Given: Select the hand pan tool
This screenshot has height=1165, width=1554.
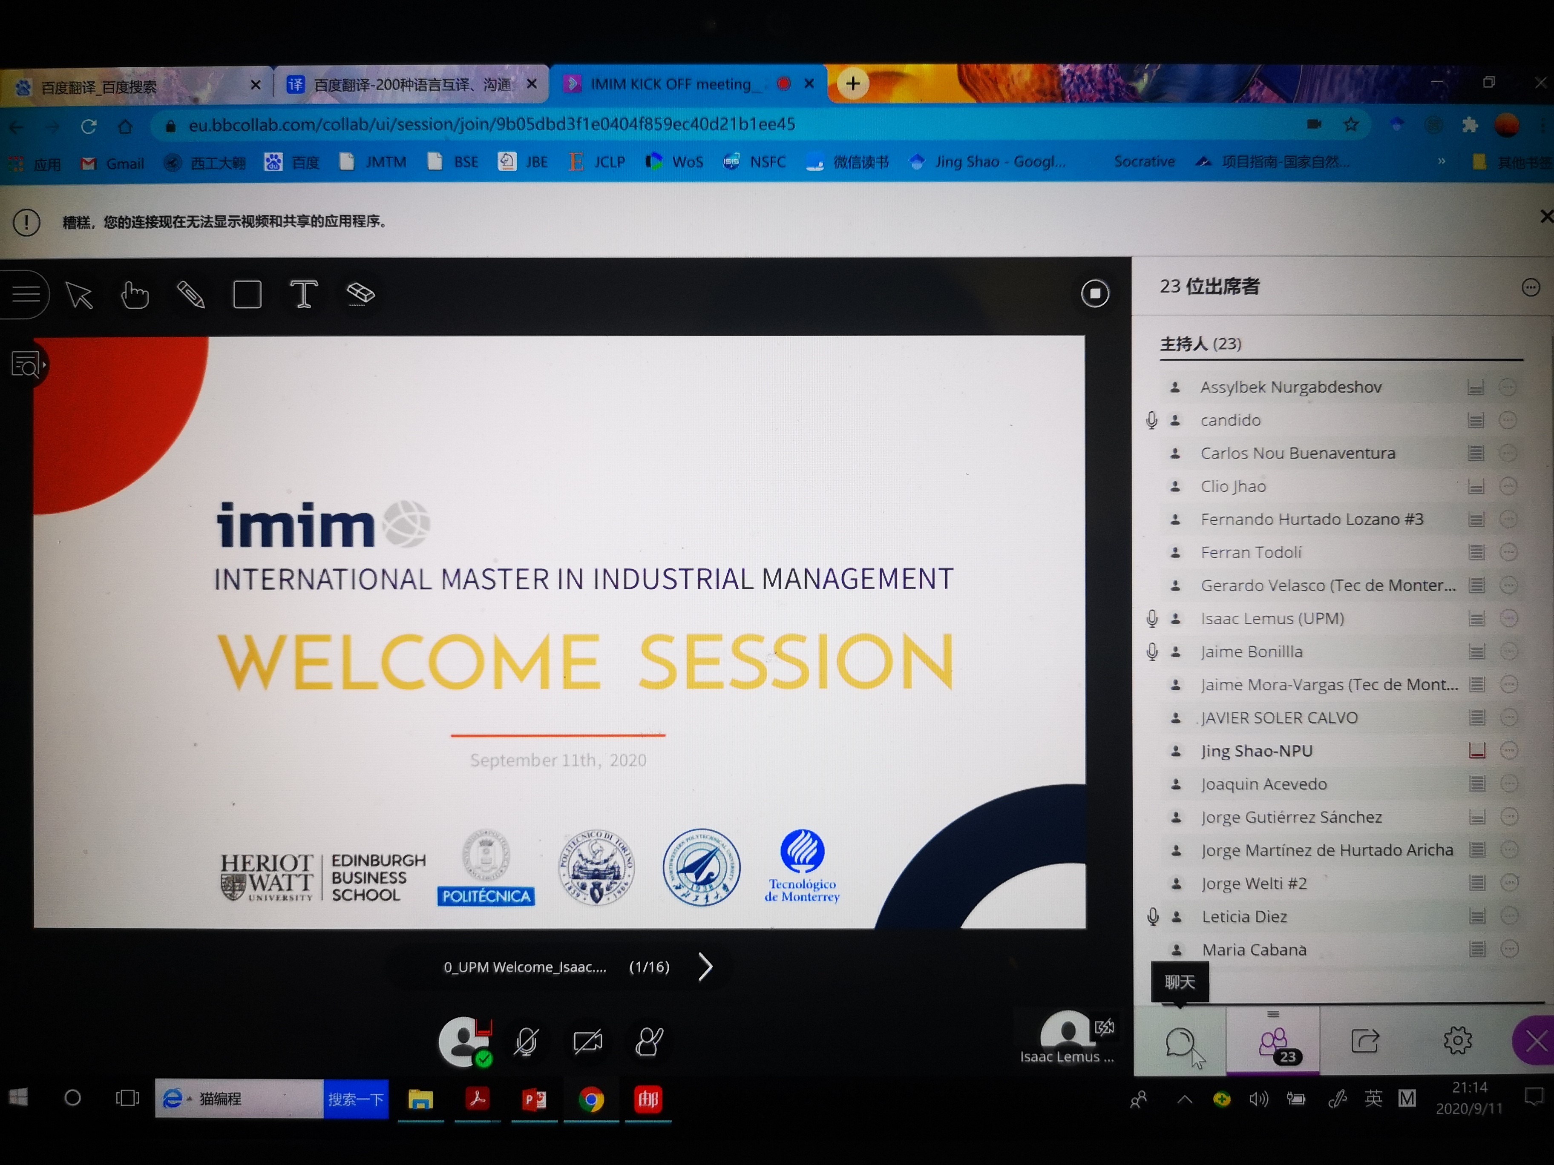Looking at the screenshot, I should pos(134,295).
